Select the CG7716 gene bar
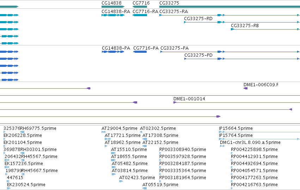The image size is (300, 190). point(140,7)
